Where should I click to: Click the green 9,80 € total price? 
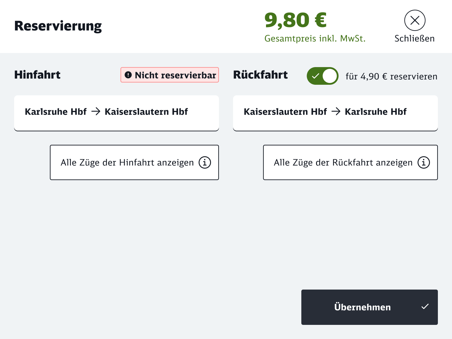[296, 19]
